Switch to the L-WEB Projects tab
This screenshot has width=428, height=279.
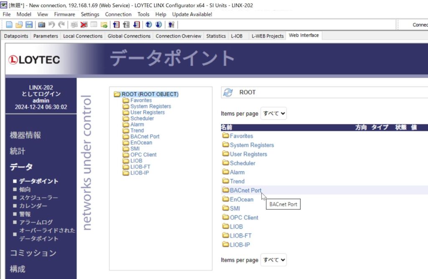coord(267,36)
